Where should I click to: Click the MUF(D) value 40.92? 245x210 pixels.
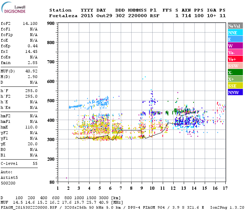[x=31, y=71]
